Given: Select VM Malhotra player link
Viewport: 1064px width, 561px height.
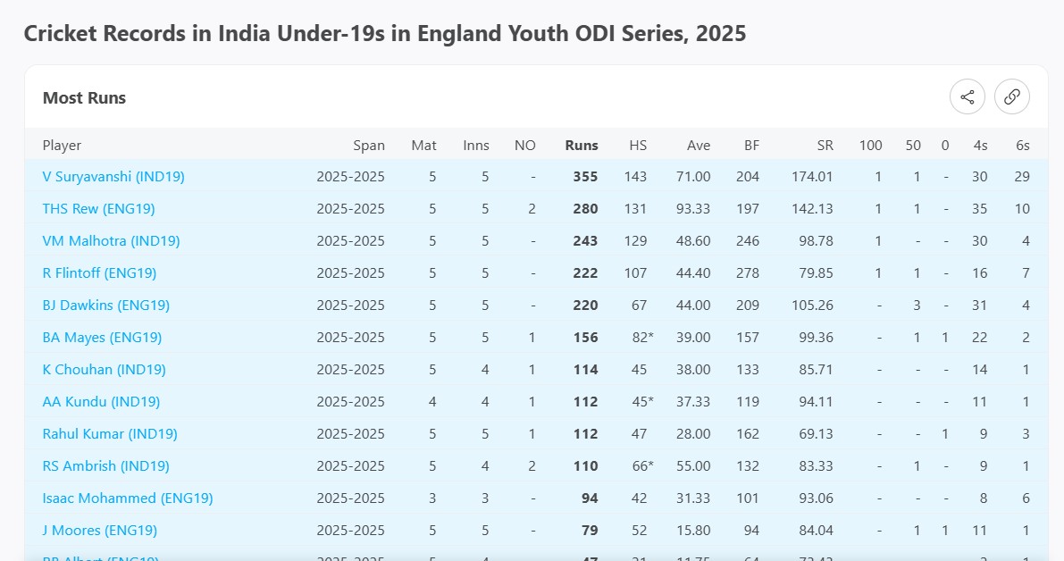Looking at the screenshot, I should coord(111,241).
